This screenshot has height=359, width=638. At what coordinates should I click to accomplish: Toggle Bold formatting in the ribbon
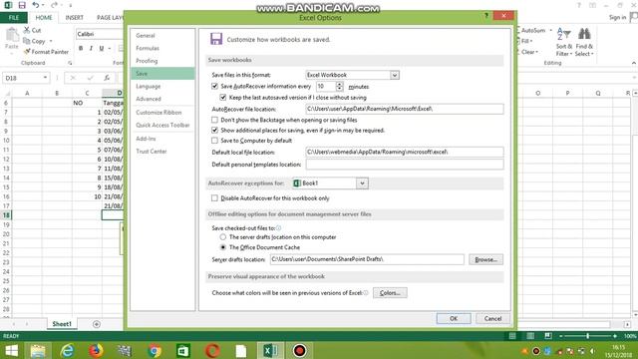(x=81, y=48)
